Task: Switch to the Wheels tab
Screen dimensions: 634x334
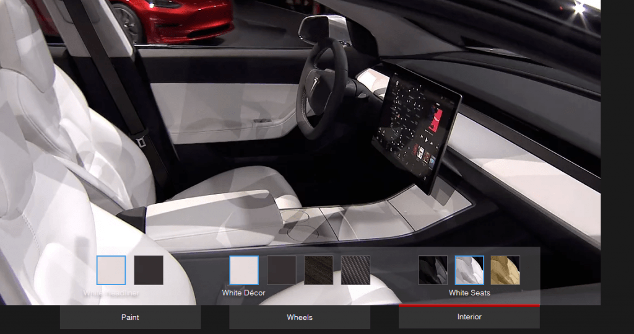Action: [300, 317]
